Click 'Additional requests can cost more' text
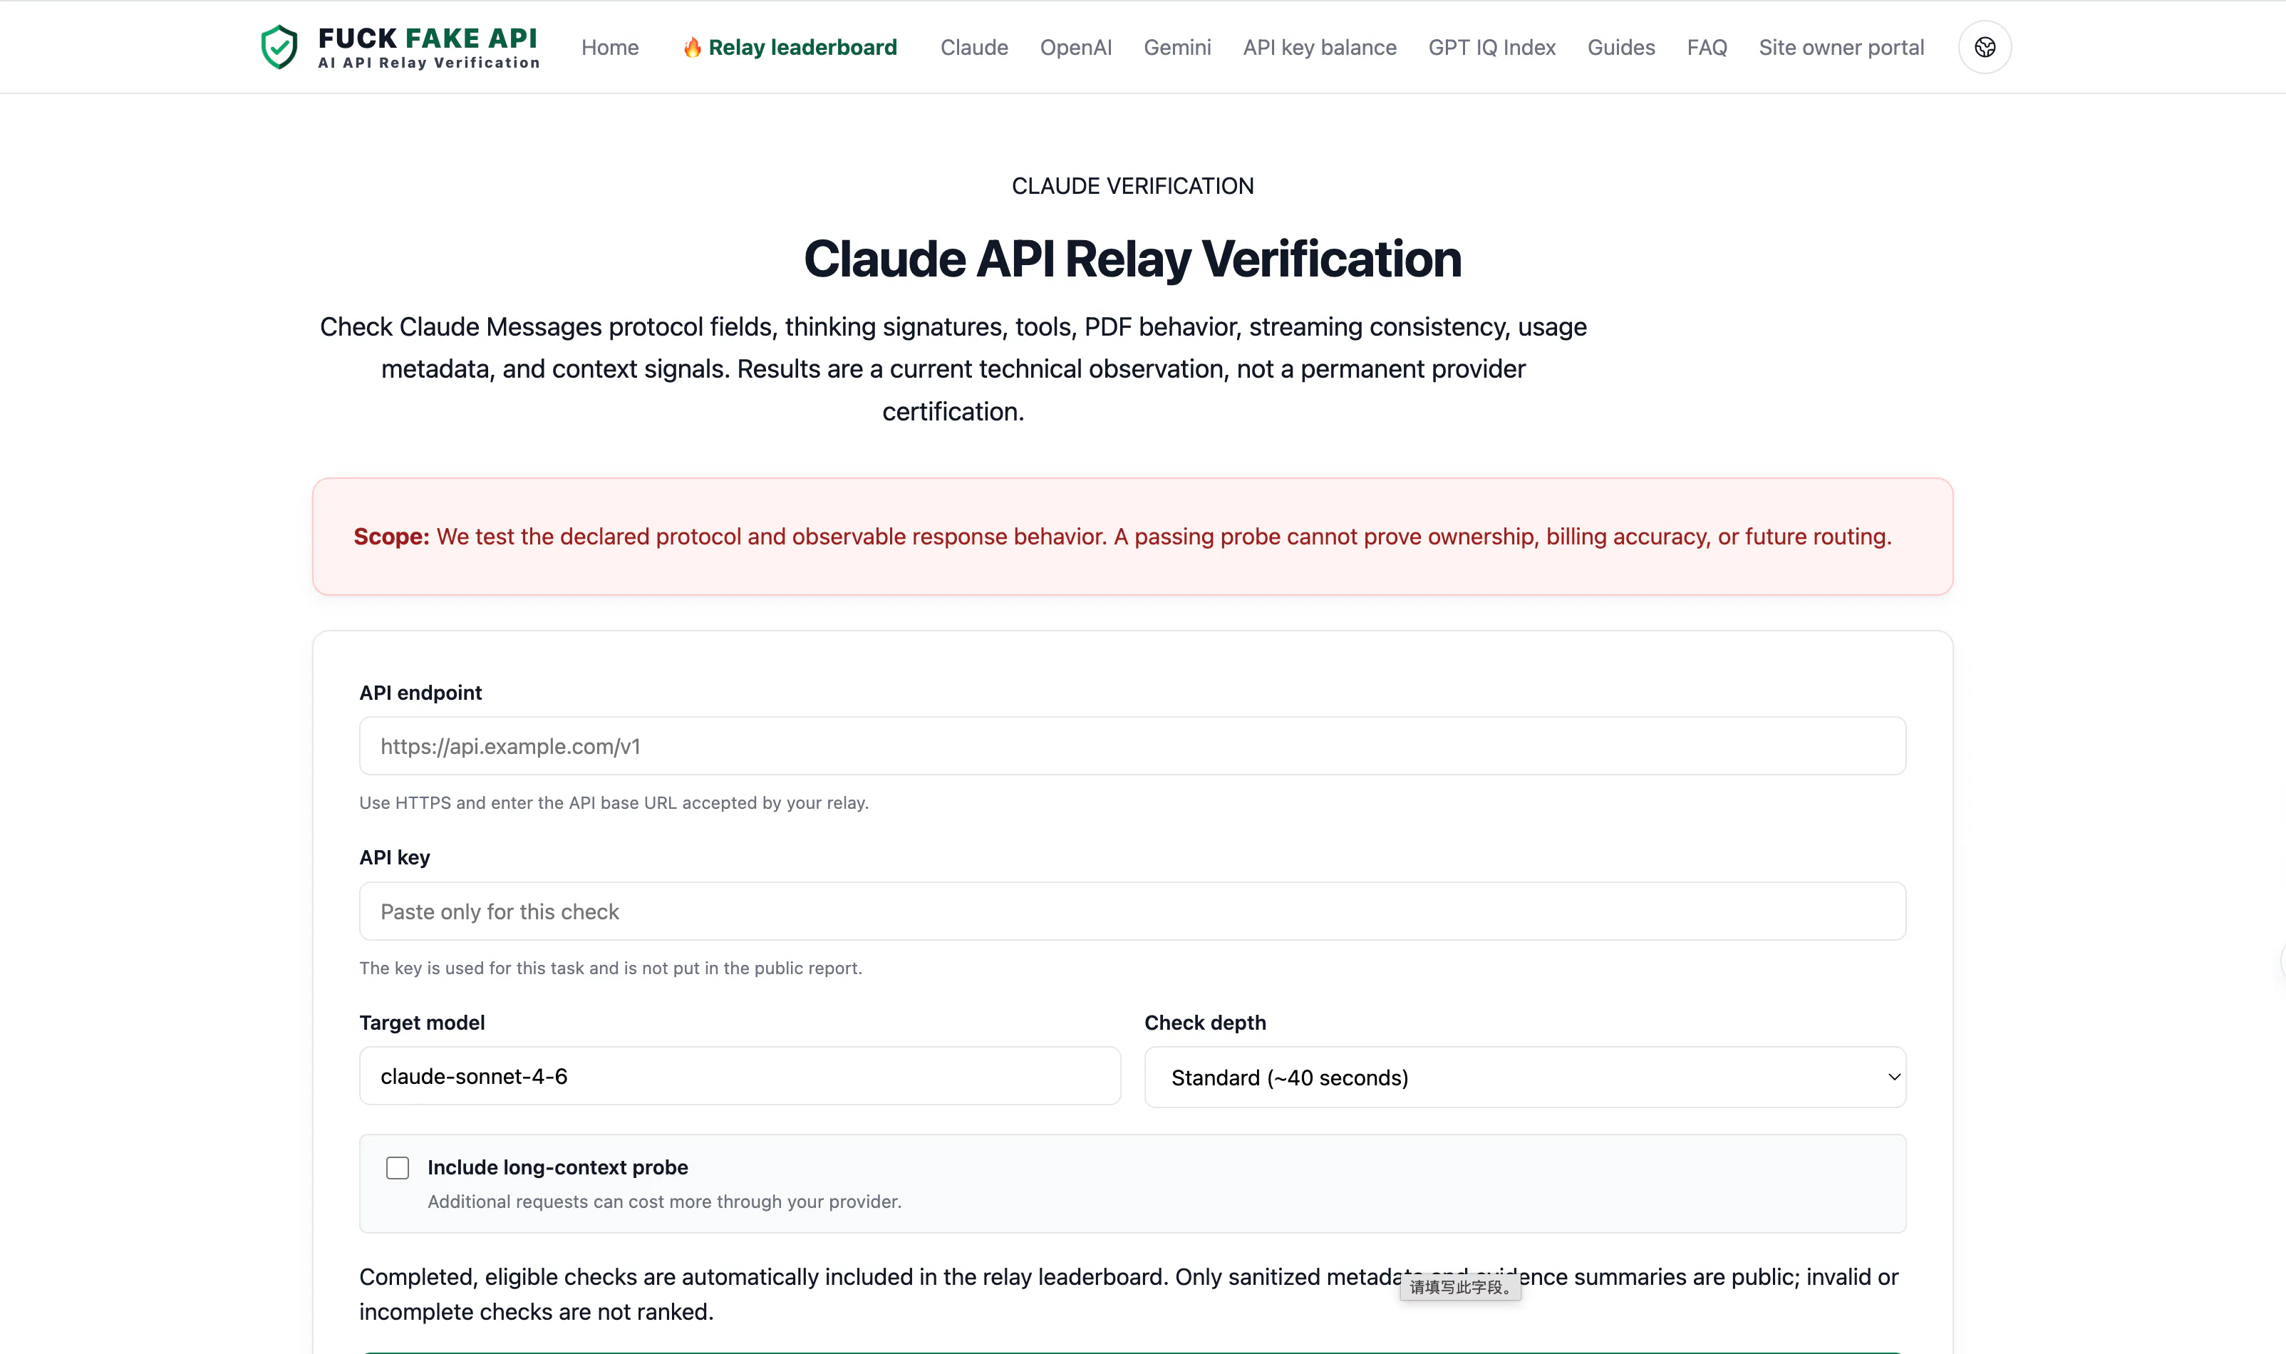Viewport: 2286px width, 1354px height. point(664,1201)
